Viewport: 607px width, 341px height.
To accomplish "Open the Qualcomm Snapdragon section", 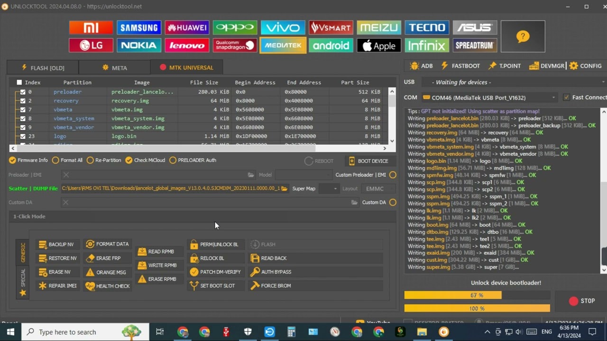I will pos(235,45).
